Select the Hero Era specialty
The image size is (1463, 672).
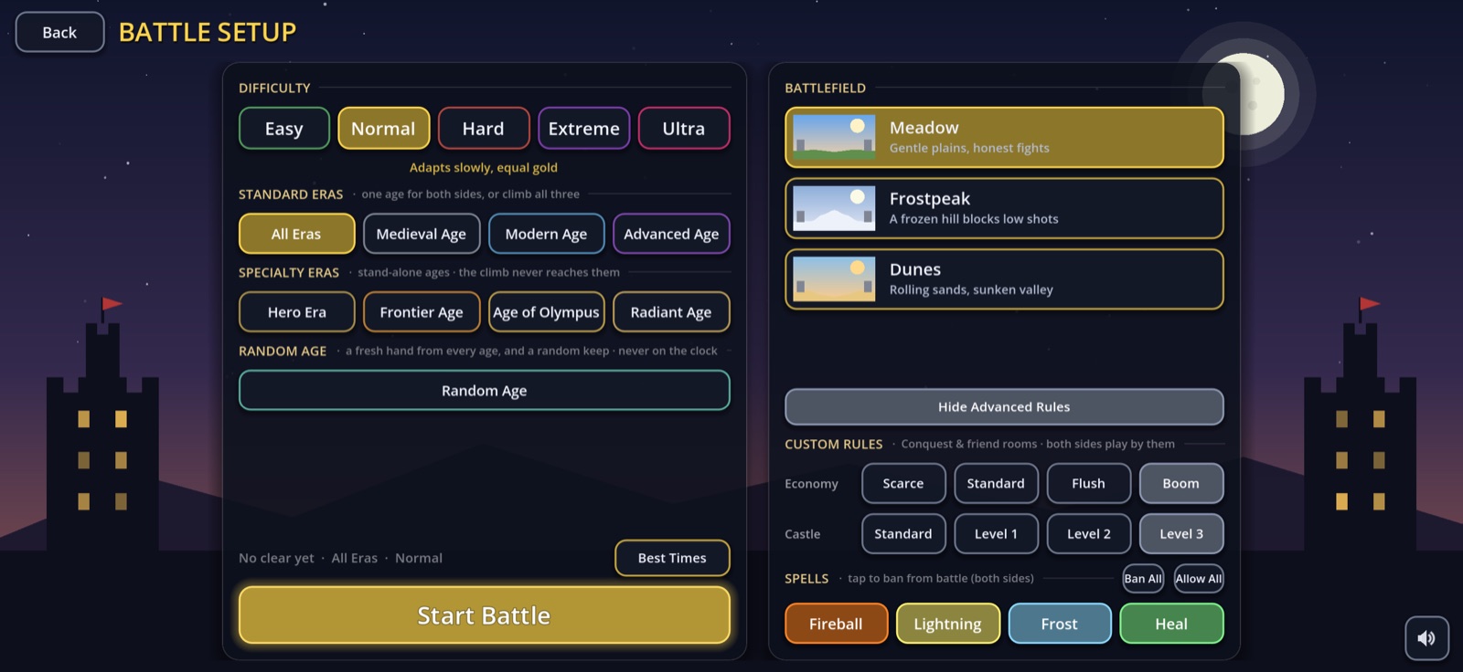tap(296, 312)
